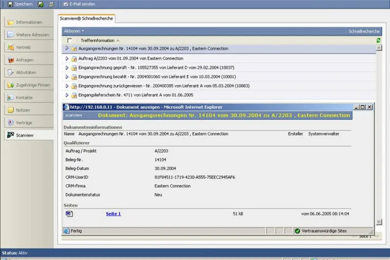Viewport: 390px width, 260px height.
Task: Click the Beleg-Nr. value 14104
Action: pos(160,160)
